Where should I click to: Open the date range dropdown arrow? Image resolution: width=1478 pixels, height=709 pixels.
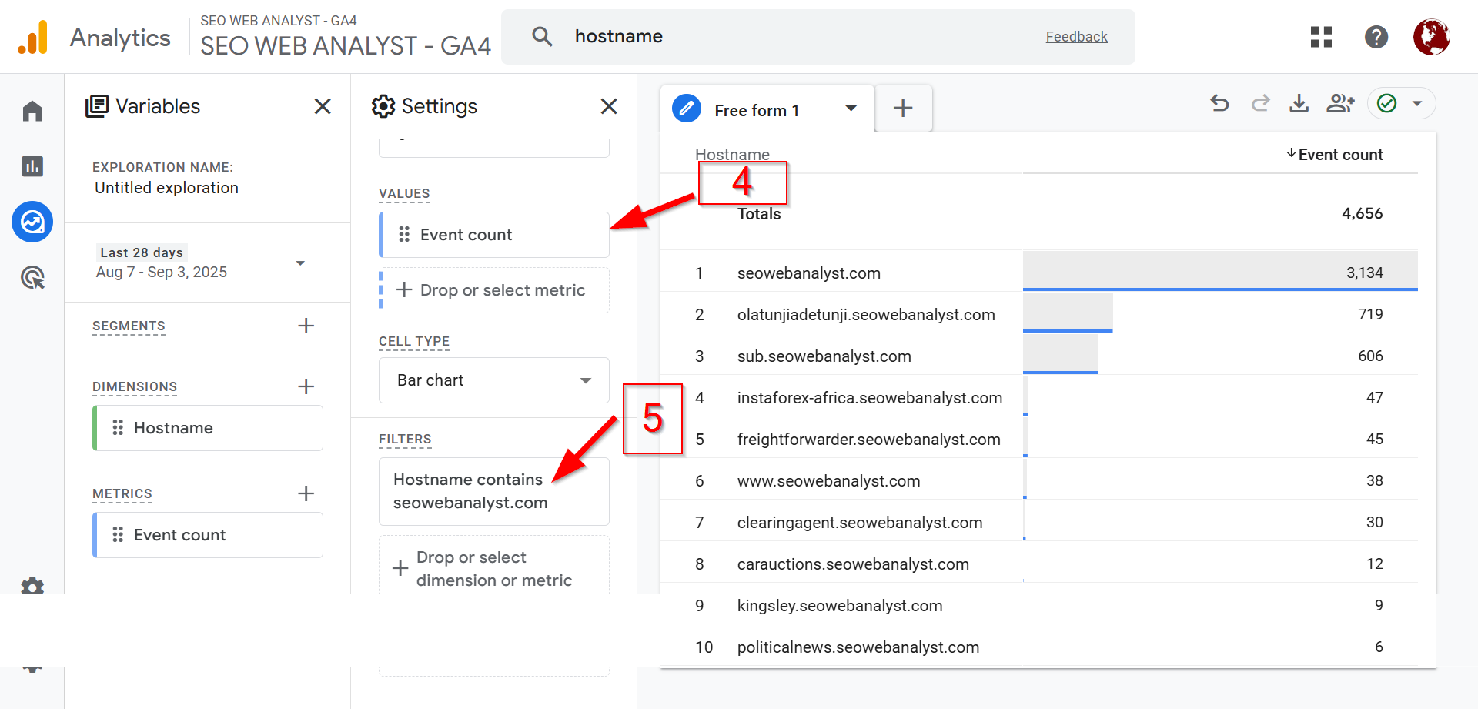click(300, 263)
